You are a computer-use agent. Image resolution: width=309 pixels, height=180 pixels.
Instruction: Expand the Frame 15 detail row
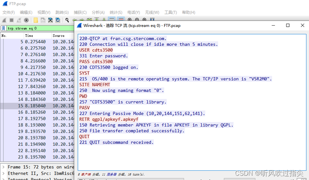3,167
